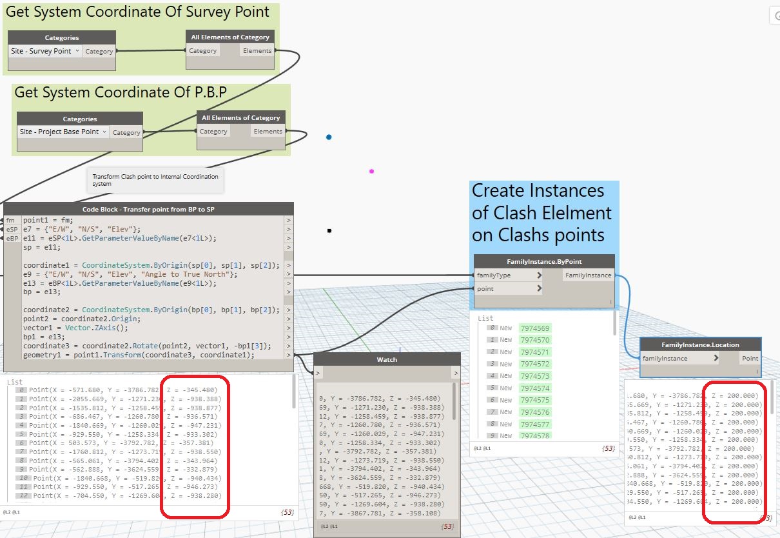The width and height of the screenshot is (780, 538).
Task: Select list item 0 Point(X = -571.680
Action: (x=116, y=390)
